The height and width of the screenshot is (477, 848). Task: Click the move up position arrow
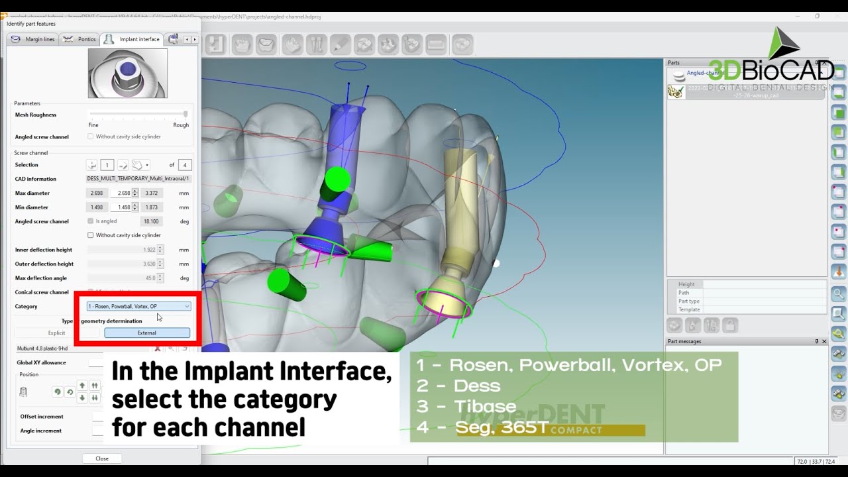[x=82, y=386]
